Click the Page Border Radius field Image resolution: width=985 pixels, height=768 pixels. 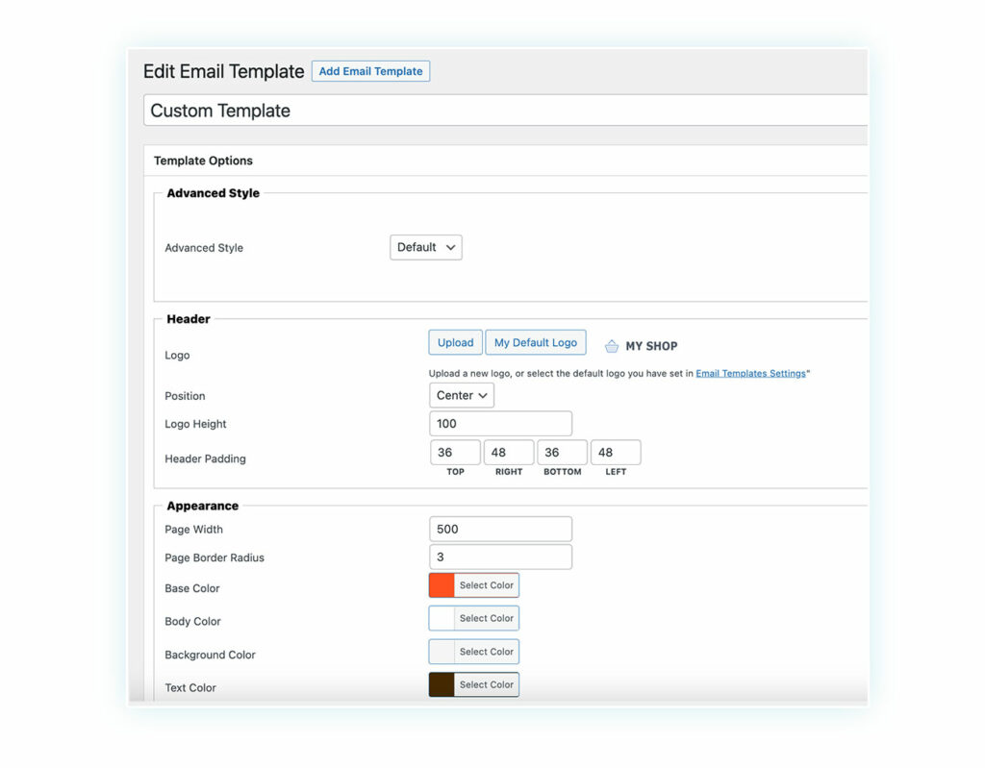[500, 557]
